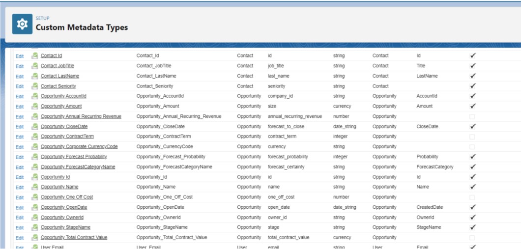
Task: Toggle checkbox in Opportunity Annual Recurring Revenue row
Action: (x=472, y=116)
